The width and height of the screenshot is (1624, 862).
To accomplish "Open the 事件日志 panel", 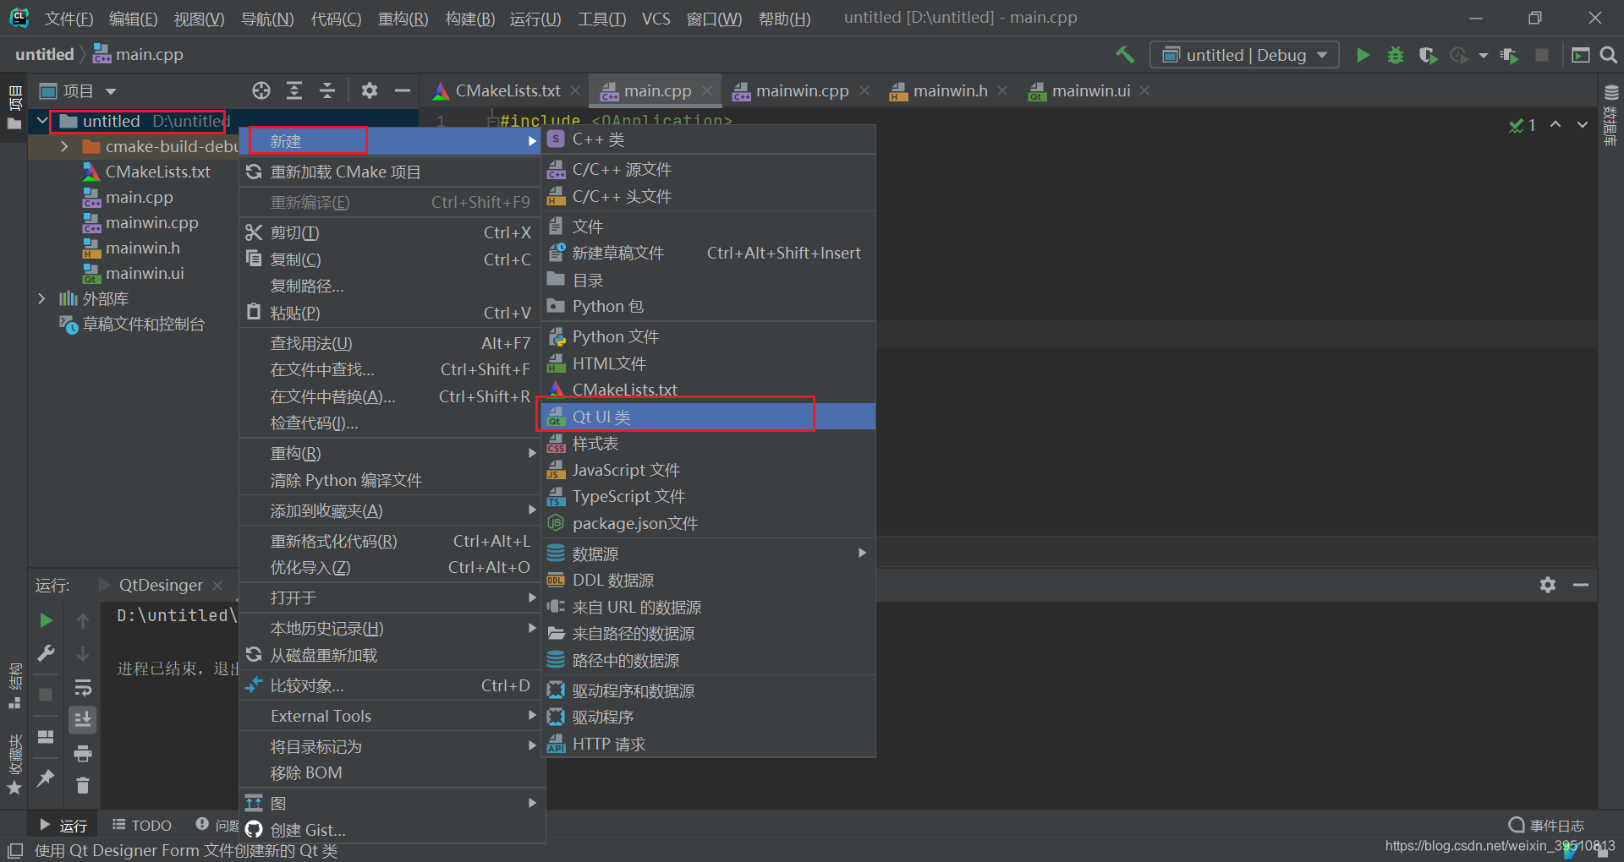I will pyautogui.click(x=1546, y=825).
